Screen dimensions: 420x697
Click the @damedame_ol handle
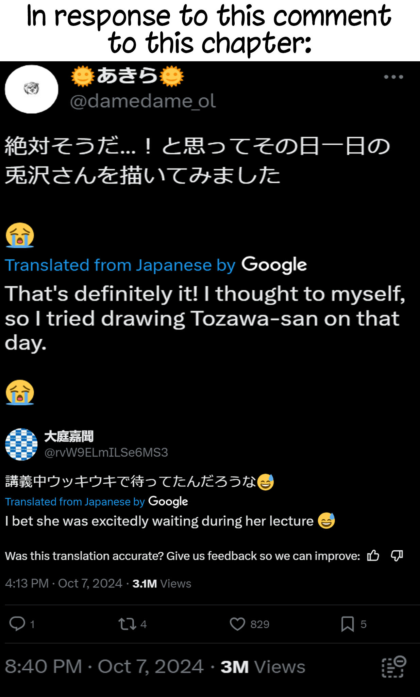point(143,101)
